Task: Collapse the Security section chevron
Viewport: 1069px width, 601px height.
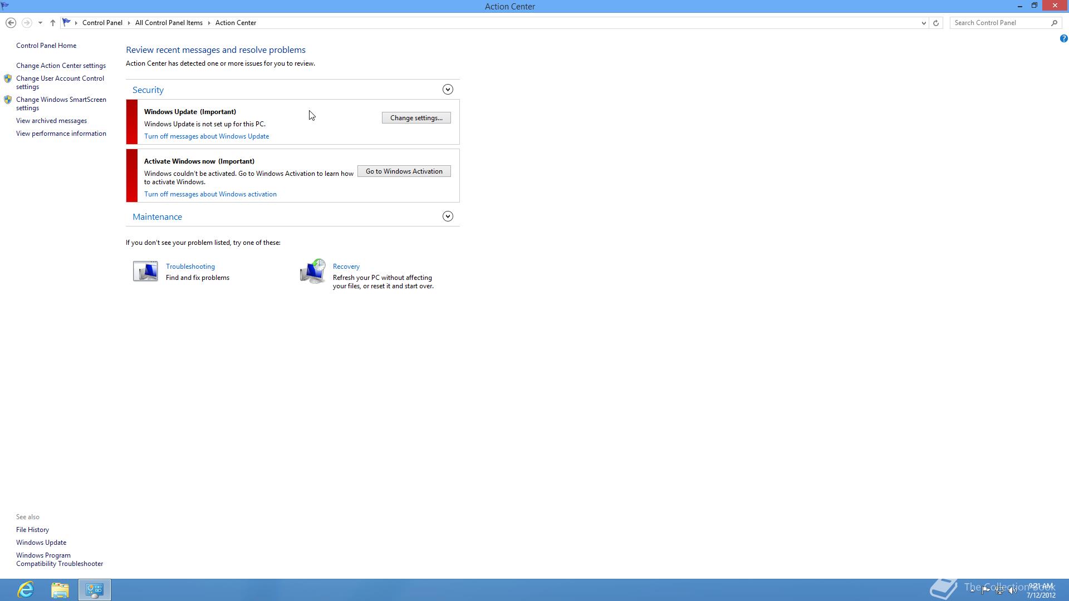Action: point(448,90)
